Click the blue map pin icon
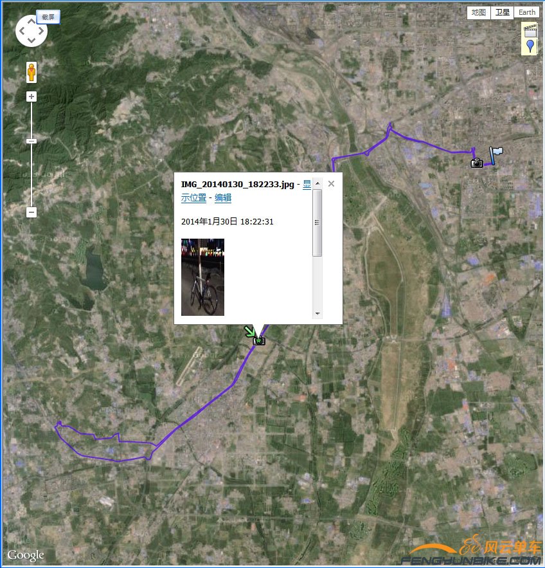Viewport: 545px width, 568px height. (x=530, y=46)
